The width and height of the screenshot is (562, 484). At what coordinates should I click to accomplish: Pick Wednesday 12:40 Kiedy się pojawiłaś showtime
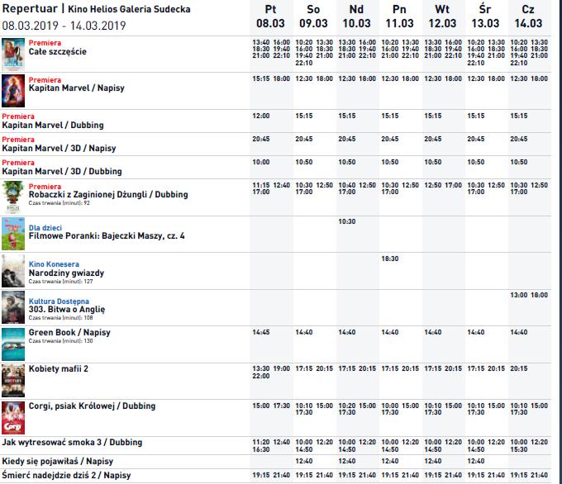click(x=476, y=461)
